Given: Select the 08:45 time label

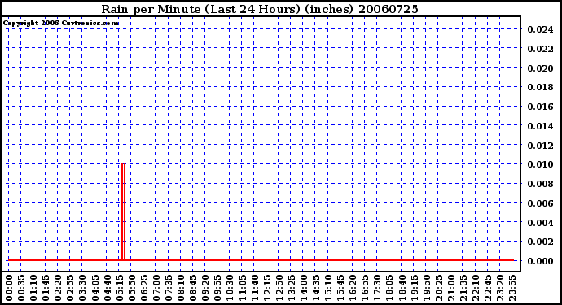Looking at the screenshot, I should click(x=193, y=288).
